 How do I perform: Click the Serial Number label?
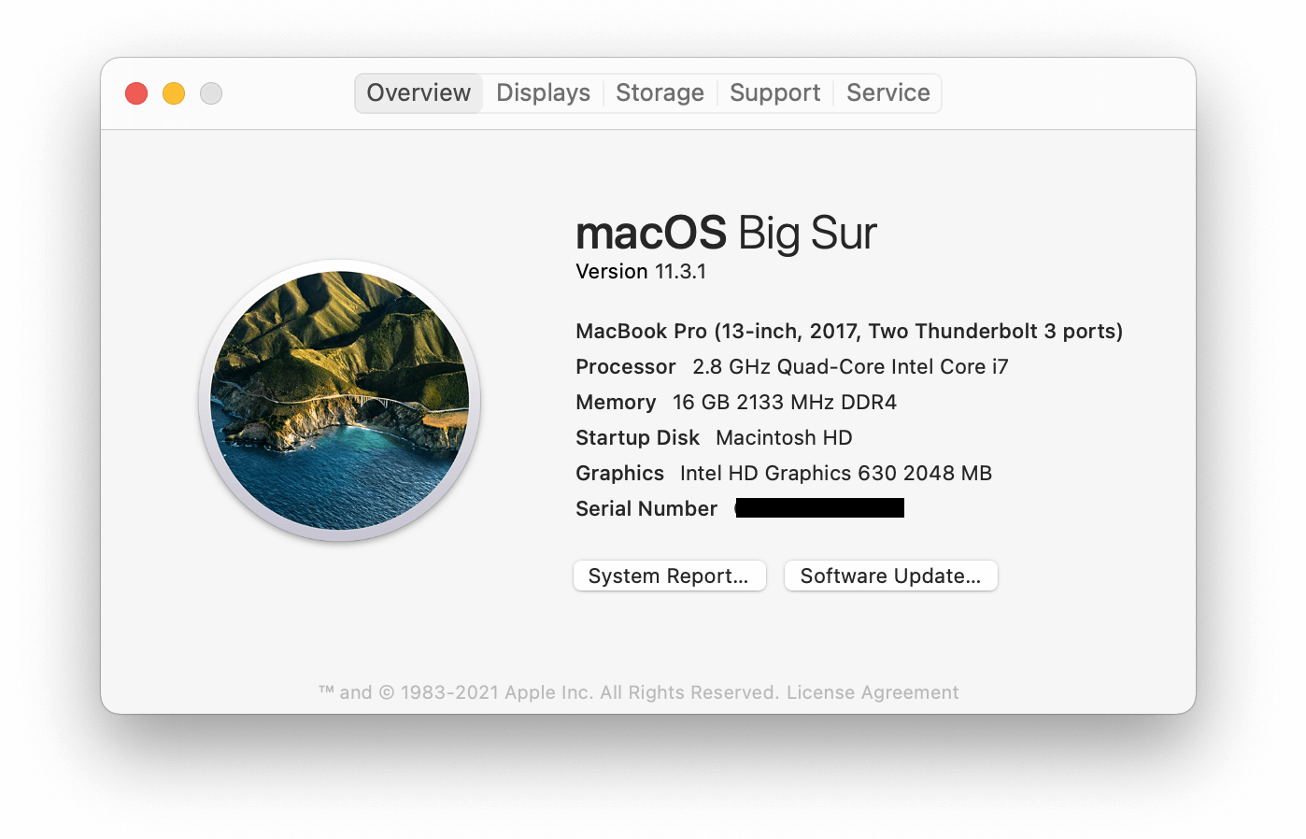click(x=646, y=509)
